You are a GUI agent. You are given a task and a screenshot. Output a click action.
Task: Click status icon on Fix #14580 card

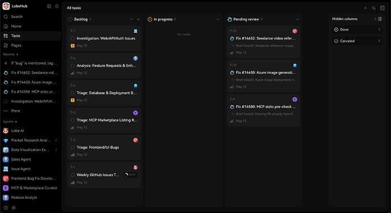(x=232, y=107)
